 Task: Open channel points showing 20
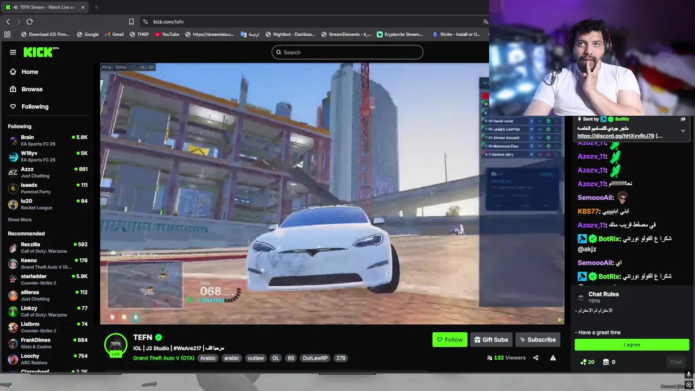pyautogui.click(x=587, y=362)
